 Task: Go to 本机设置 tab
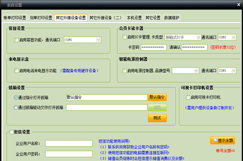(x=134, y=18)
